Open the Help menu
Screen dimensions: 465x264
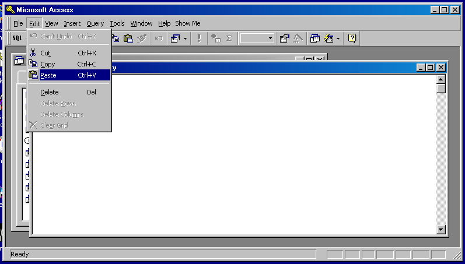(x=165, y=23)
